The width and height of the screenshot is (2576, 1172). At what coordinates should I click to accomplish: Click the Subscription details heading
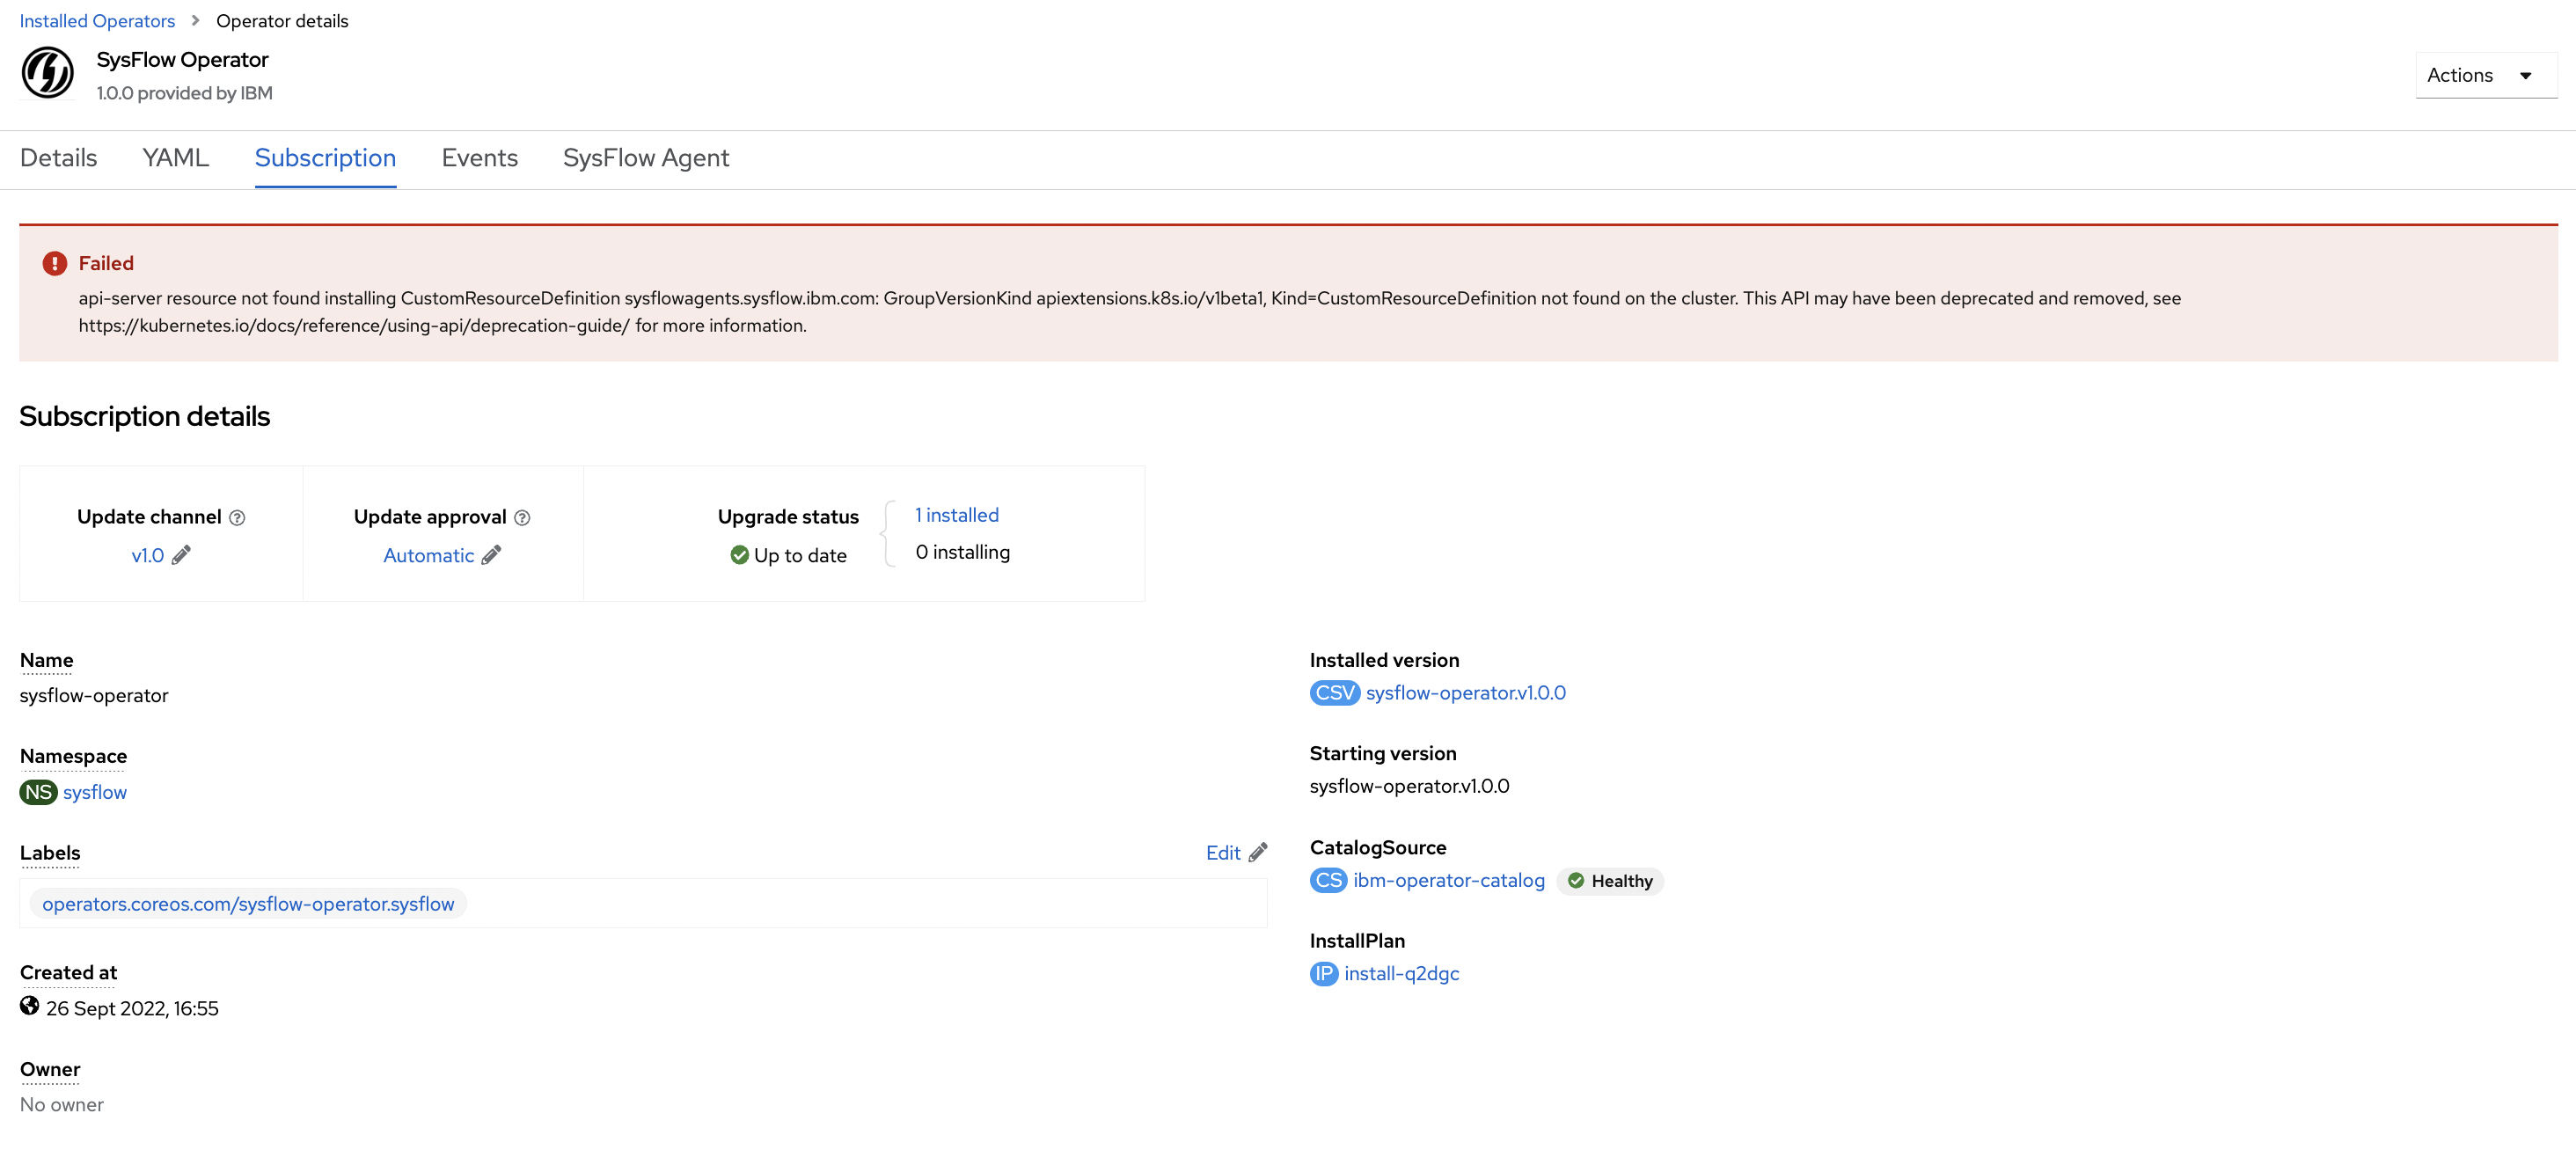click(145, 416)
